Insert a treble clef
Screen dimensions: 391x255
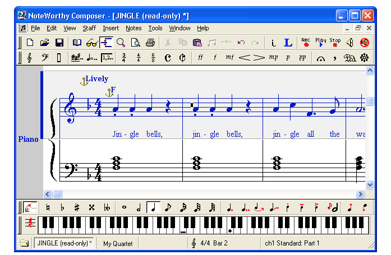coord(30,58)
